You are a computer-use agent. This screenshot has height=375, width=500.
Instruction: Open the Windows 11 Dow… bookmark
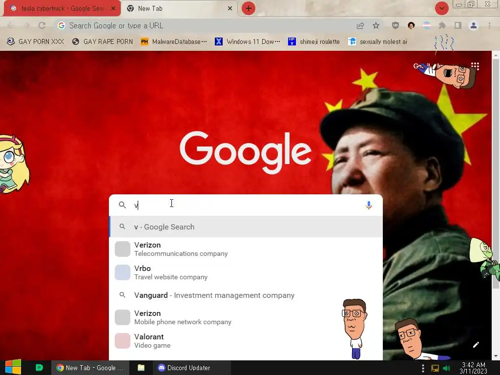[x=248, y=42]
